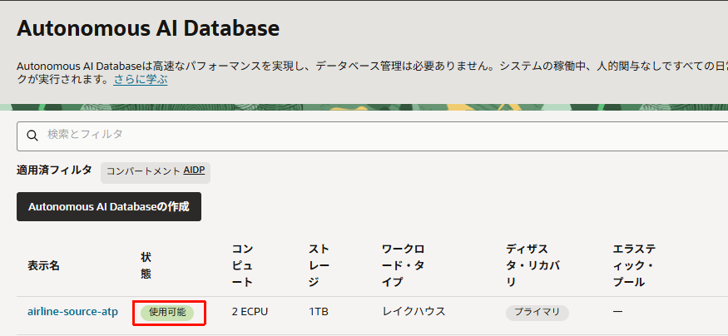
Task: Click the エラスティック・プール column header
Action: (x=634, y=265)
